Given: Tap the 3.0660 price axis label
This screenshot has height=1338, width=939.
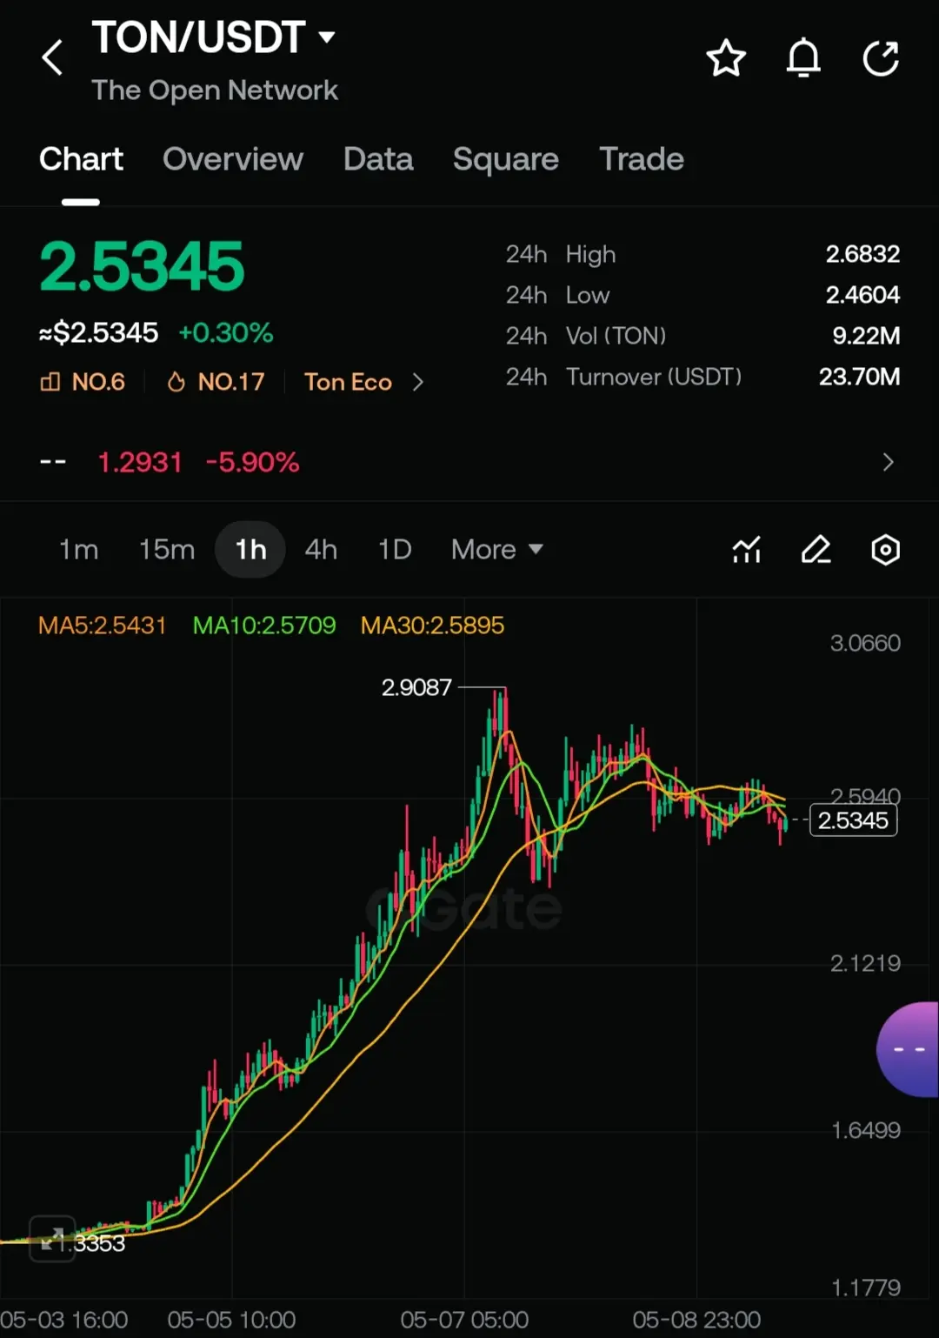Looking at the screenshot, I should tap(865, 643).
